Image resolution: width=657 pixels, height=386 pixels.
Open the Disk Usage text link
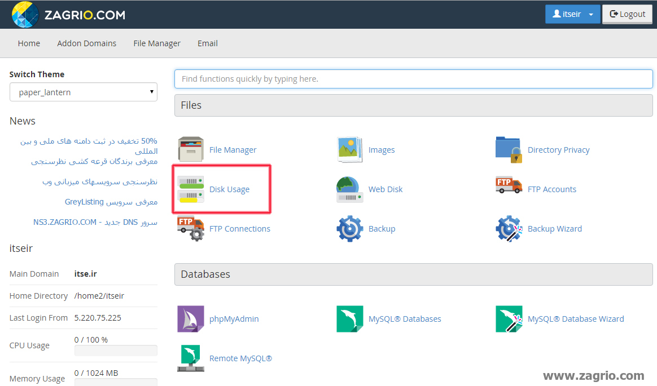pyautogui.click(x=229, y=189)
